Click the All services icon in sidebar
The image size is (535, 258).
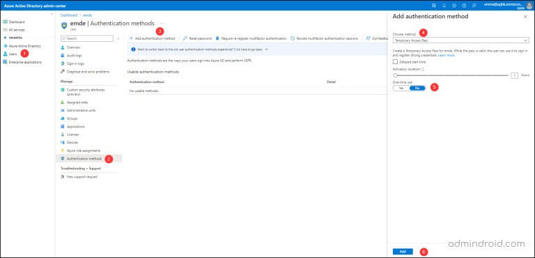(5, 30)
